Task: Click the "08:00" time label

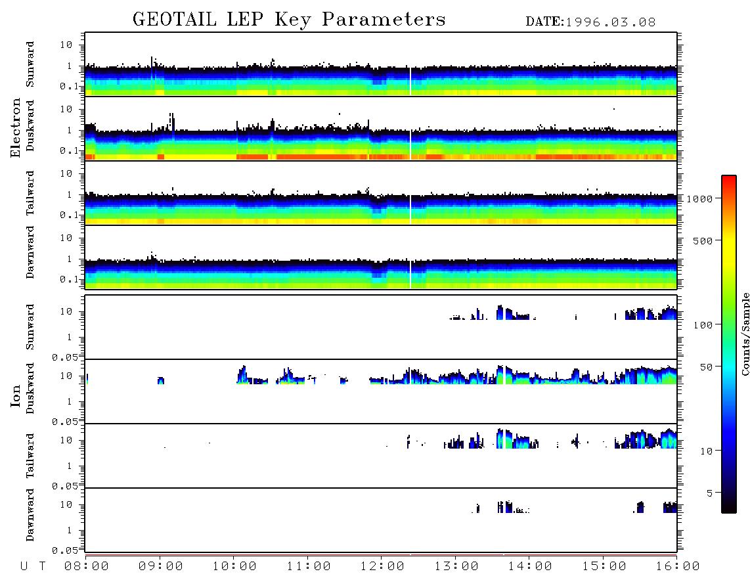Action: click(87, 567)
